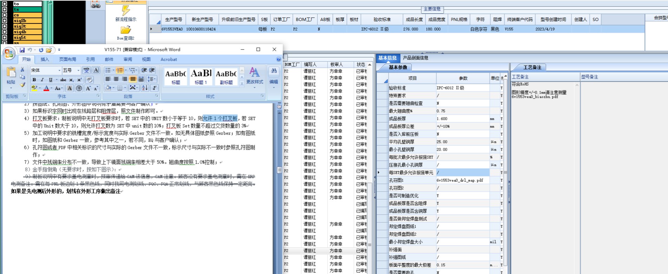The height and width of the screenshot is (274, 668).
Task: Shrink the font size
Action: (x=96, y=88)
